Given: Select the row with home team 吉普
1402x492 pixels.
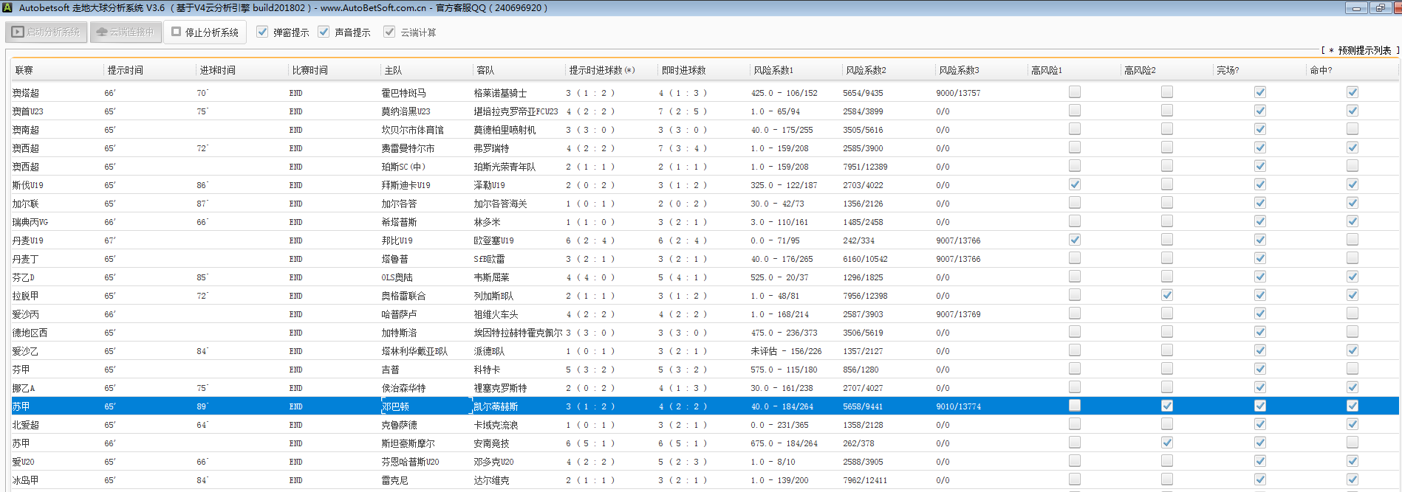Looking at the screenshot, I should coord(391,370).
